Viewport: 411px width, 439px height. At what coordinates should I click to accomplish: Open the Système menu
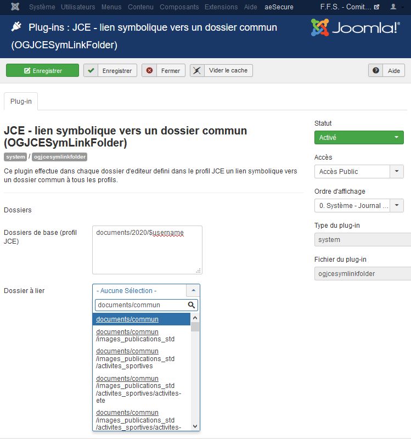click(x=42, y=7)
